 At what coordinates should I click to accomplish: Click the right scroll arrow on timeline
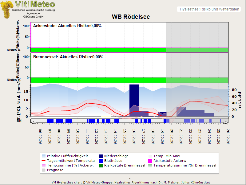point(226,123)
